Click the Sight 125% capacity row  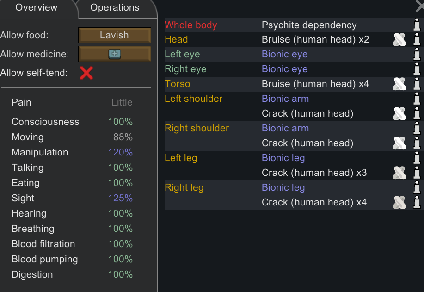point(72,198)
